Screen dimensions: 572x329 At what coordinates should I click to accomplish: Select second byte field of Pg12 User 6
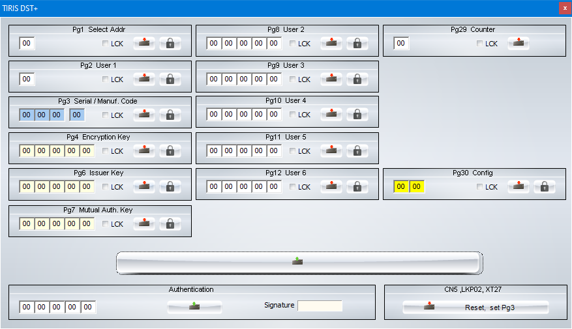pyautogui.click(x=229, y=186)
